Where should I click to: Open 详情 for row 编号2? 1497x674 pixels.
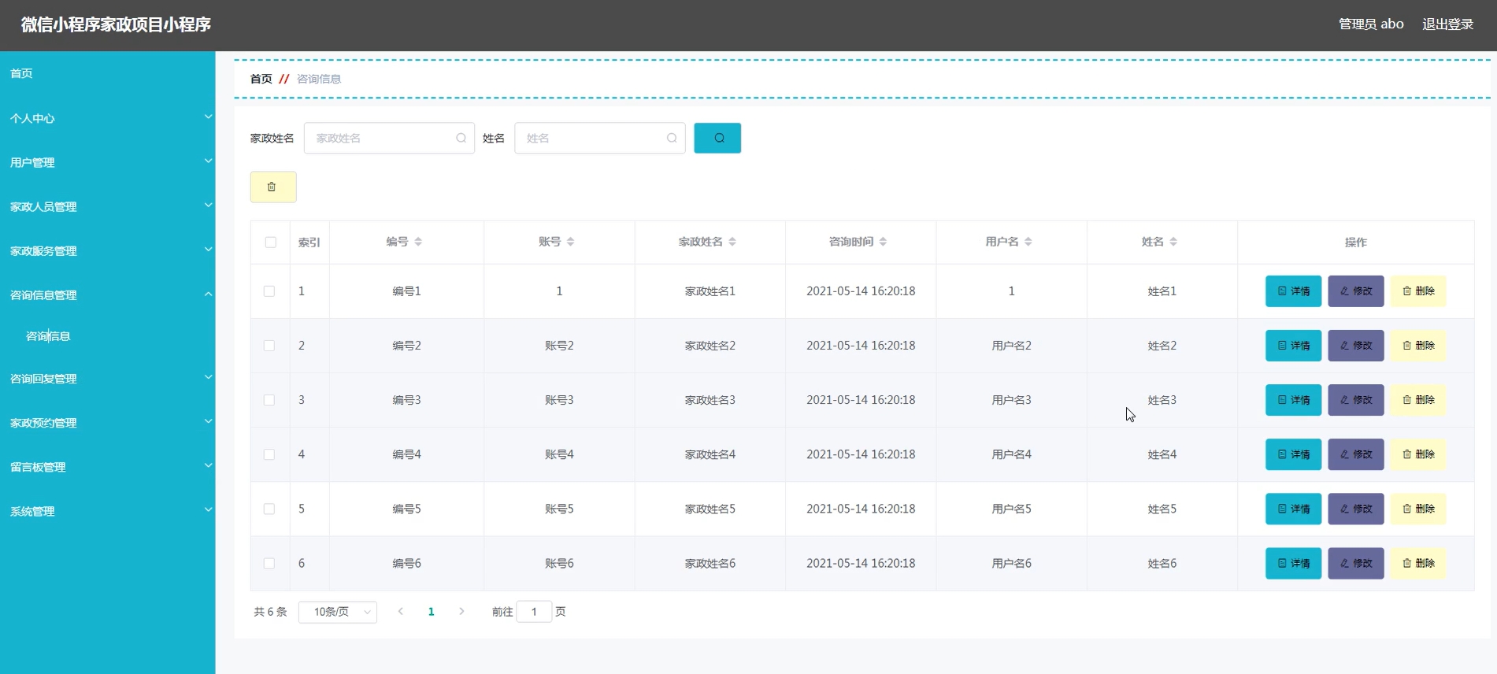click(x=1293, y=346)
